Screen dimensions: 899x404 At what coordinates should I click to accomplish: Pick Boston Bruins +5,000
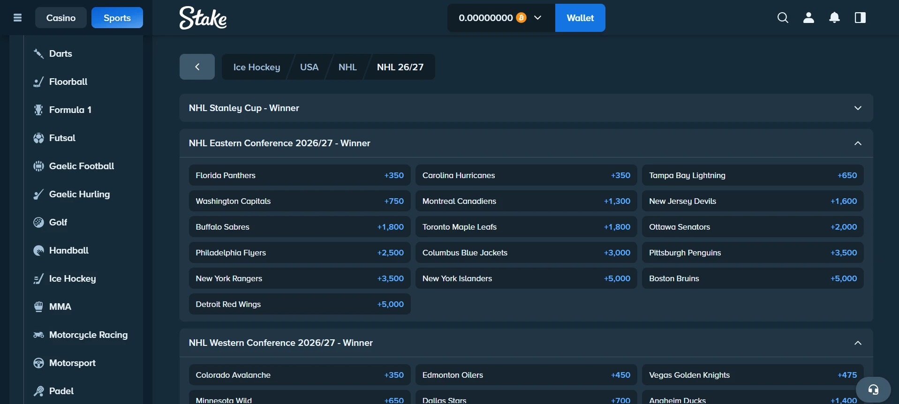753,278
